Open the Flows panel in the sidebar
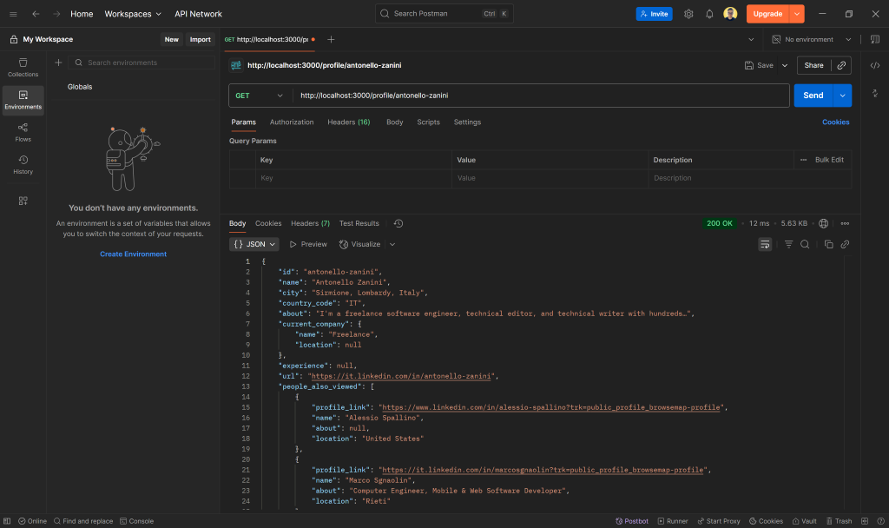889x528 pixels. coord(23,132)
